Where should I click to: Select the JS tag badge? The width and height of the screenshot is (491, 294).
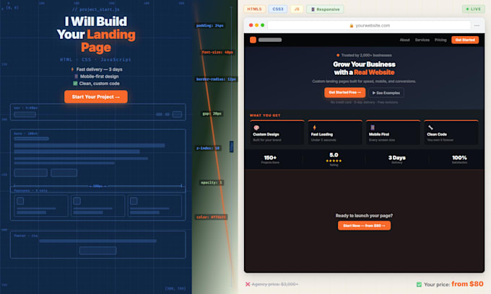click(297, 9)
